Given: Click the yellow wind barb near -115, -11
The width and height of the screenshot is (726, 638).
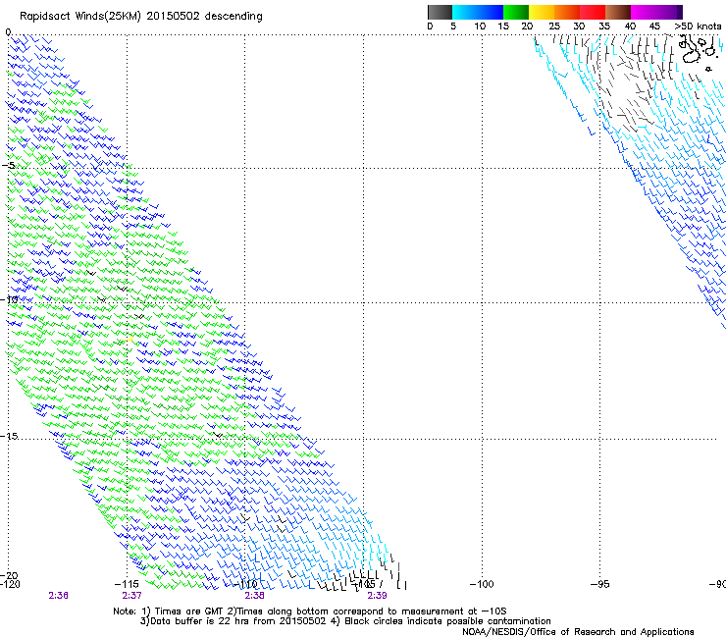Looking at the screenshot, I should 129,340.
